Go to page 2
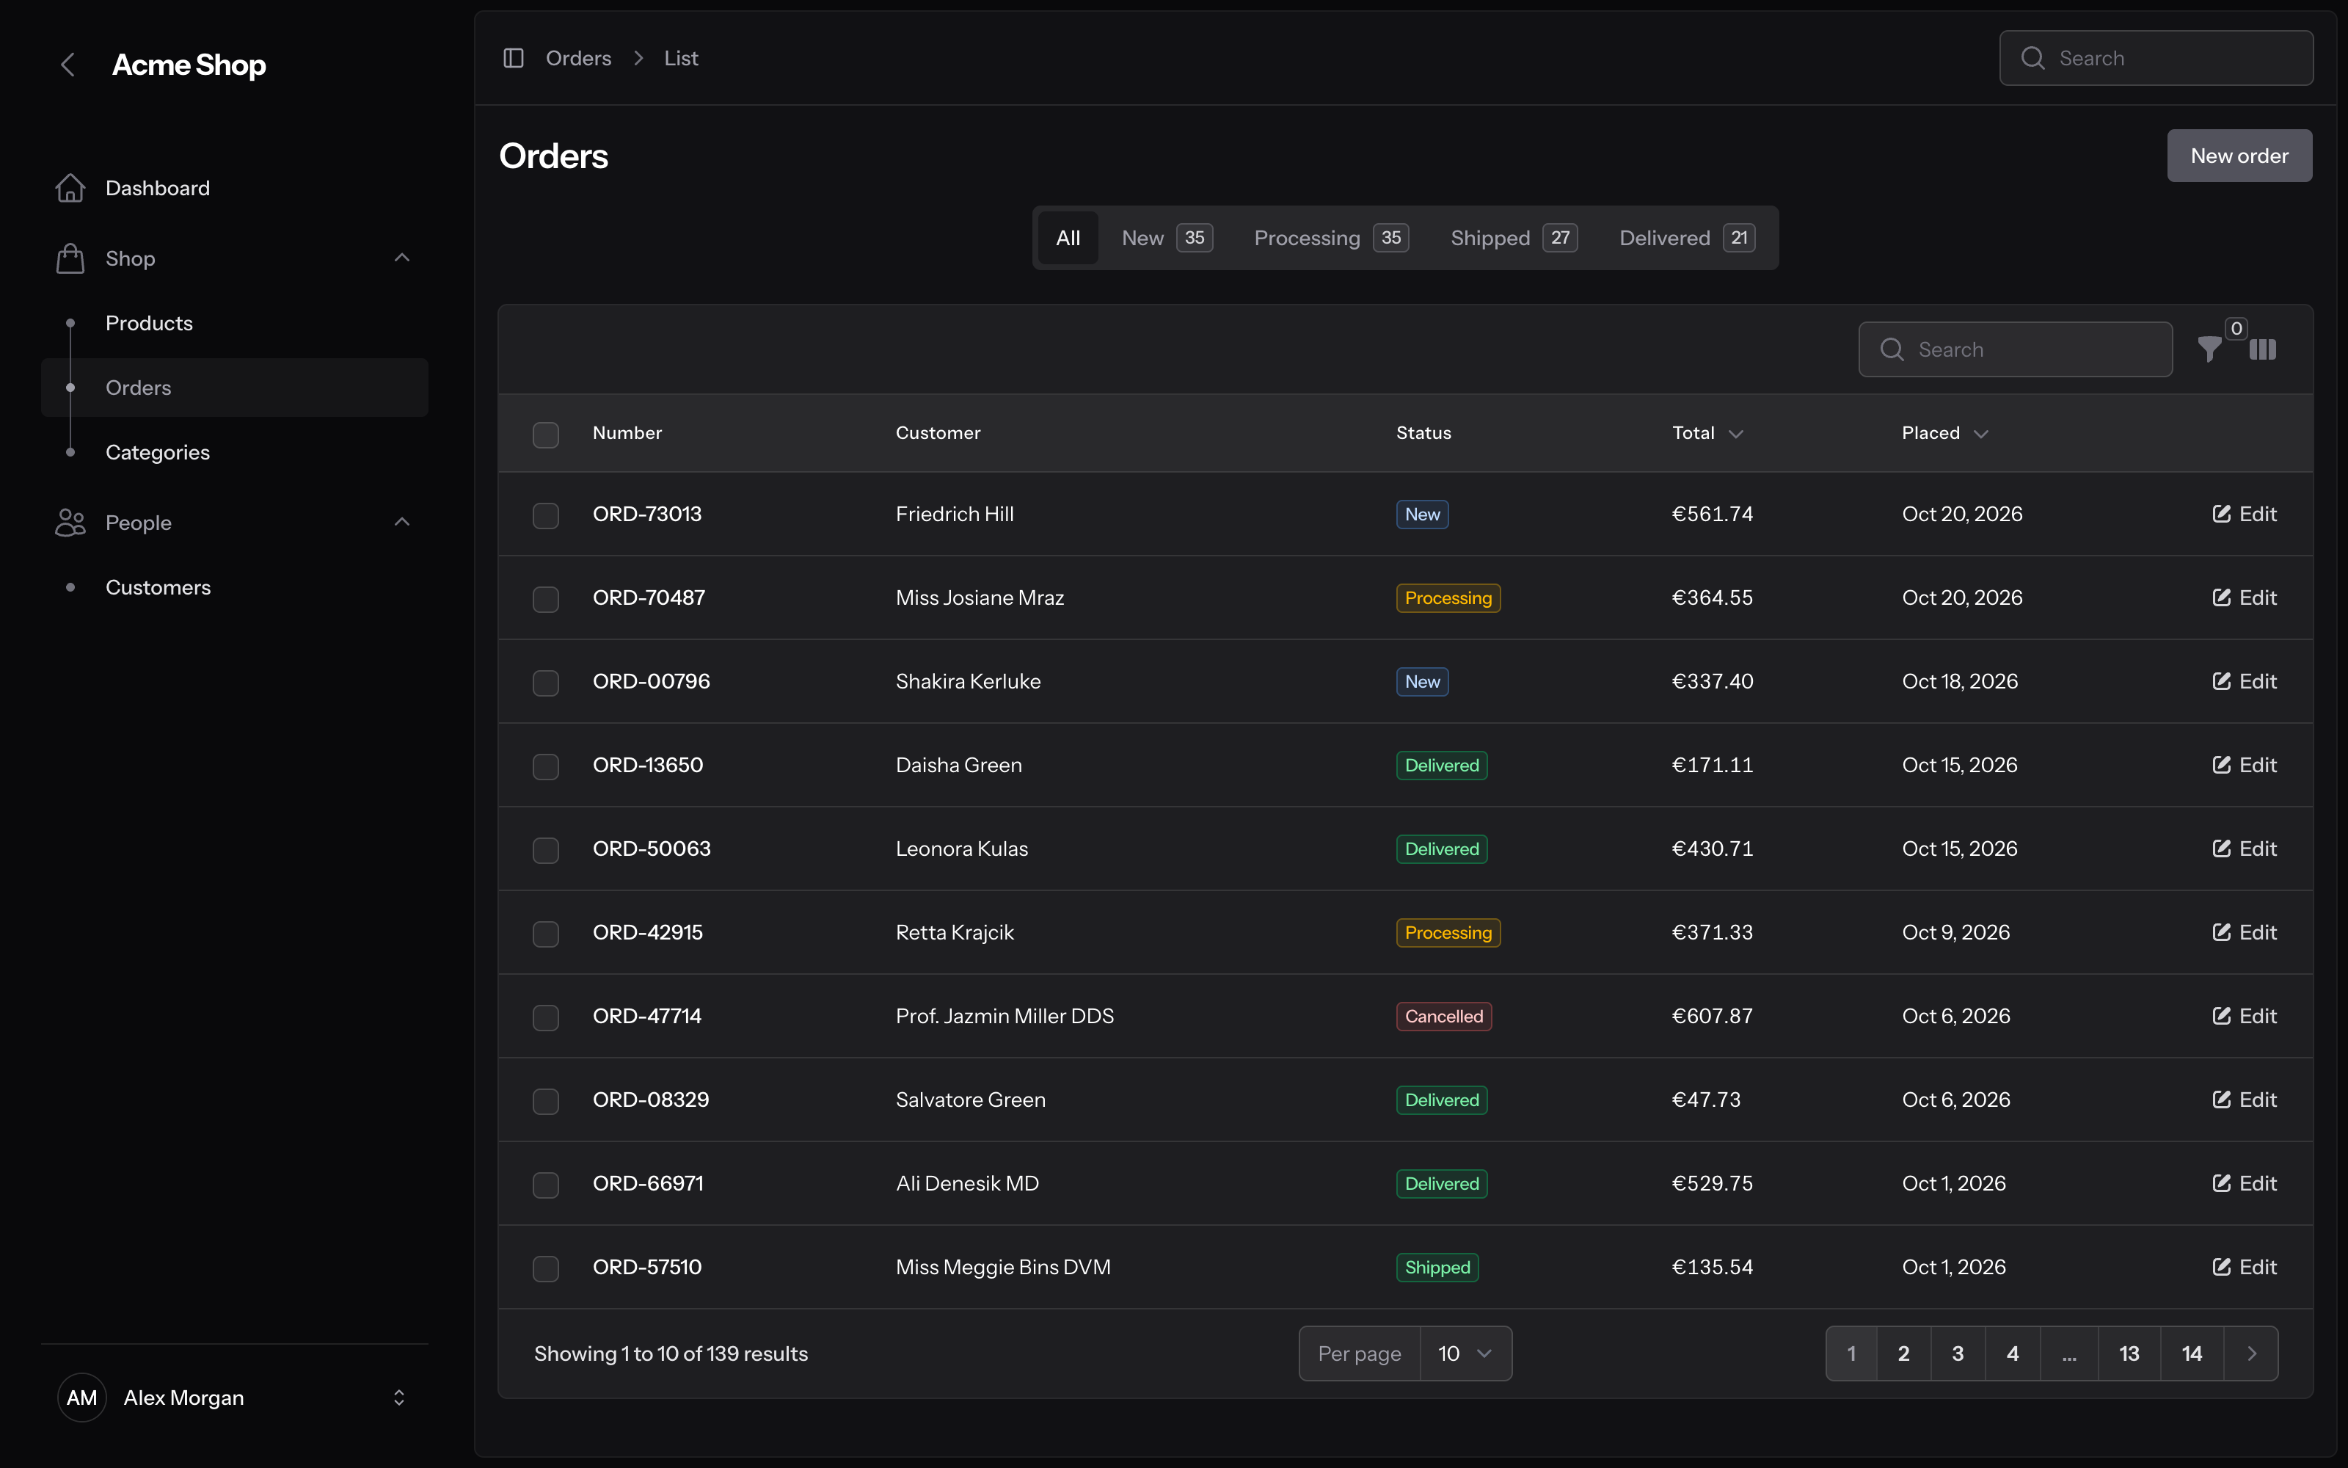The image size is (2348, 1468). (x=1903, y=1353)
